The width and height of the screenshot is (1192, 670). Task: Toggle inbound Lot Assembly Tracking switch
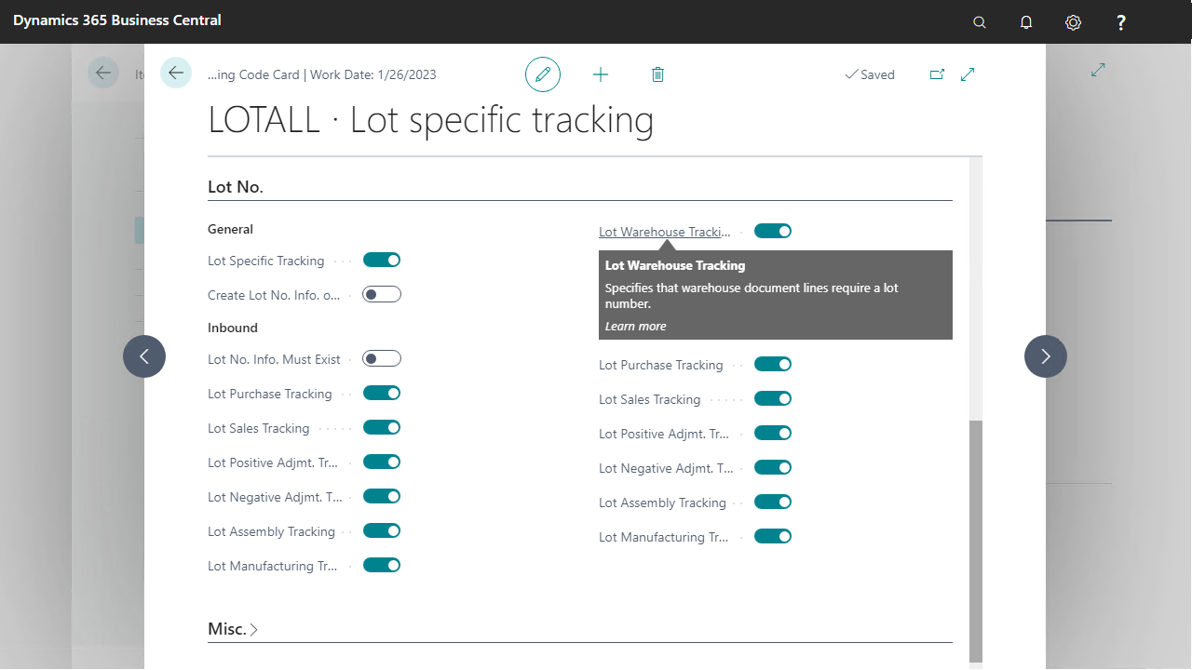[382, 530]
